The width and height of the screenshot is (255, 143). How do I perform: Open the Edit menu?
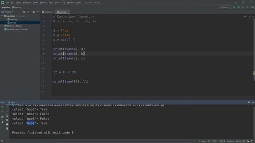[13, 3]
